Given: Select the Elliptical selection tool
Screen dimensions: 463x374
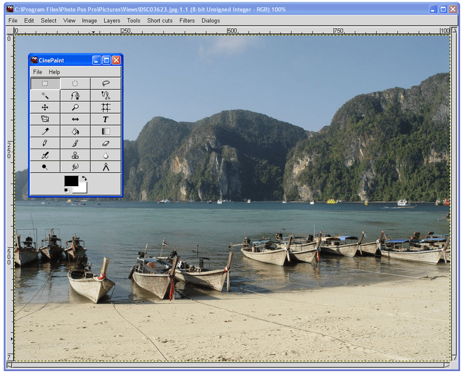Looking at the screenshot, I should [75, 84].
